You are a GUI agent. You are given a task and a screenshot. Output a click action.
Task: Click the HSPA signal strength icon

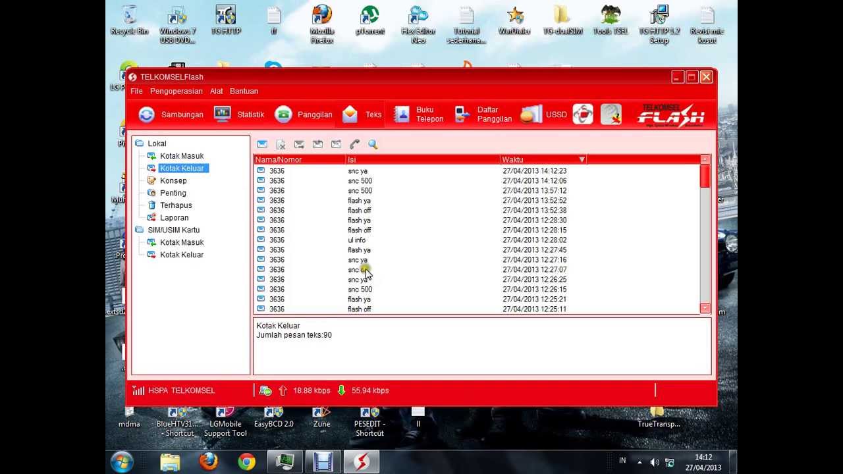pyautogui.click(x=138, y=390)
